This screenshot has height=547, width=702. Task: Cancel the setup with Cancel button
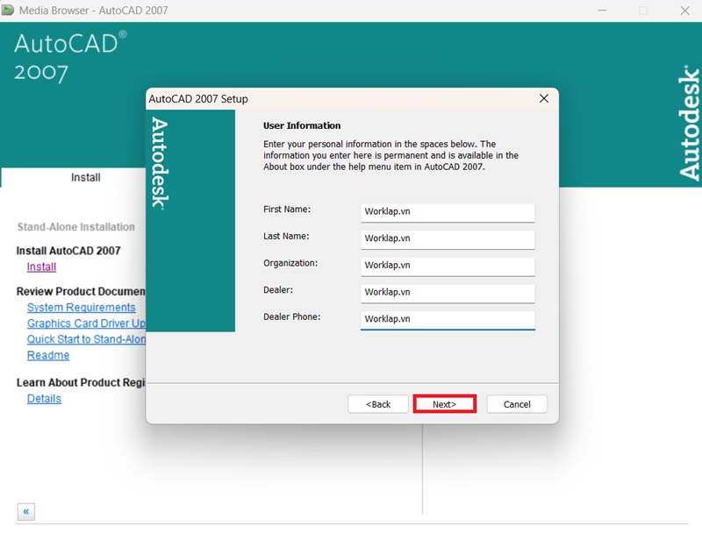[517, 403]
